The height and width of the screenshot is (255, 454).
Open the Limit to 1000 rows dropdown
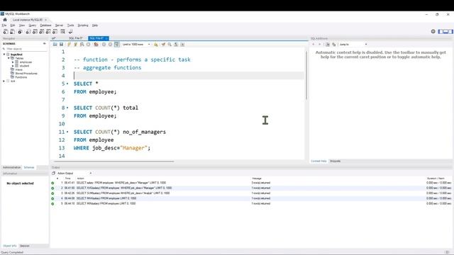(136, 44)
